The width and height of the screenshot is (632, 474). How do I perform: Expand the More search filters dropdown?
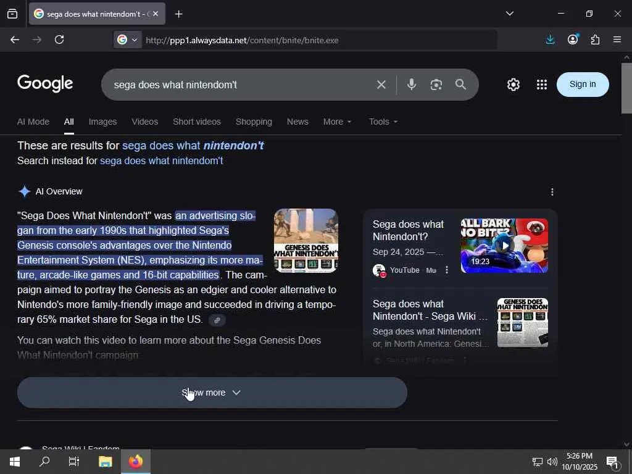[x=338, y=122]
